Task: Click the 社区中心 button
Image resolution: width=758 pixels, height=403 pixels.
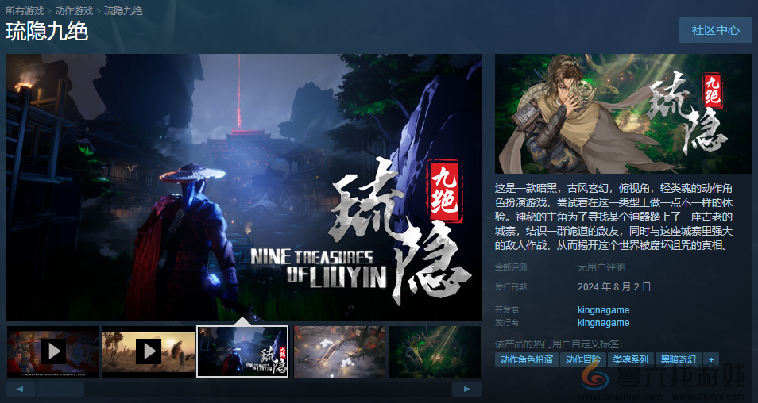Action: click(x=715, y=30)
